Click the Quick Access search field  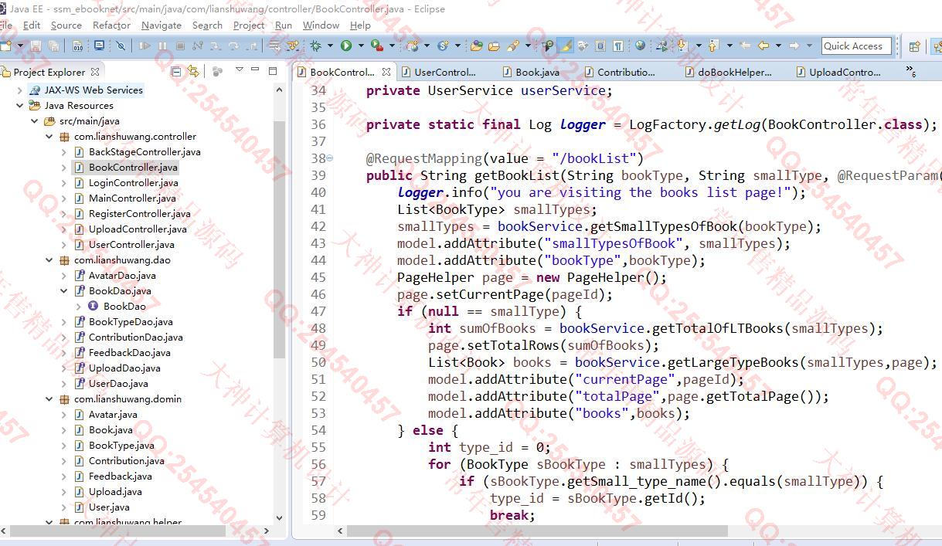pos(856,46)
